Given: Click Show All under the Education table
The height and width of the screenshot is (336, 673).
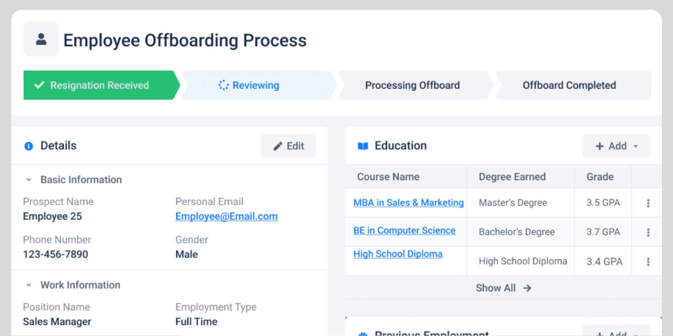Looking at the screenshot, I should [503, 288].
